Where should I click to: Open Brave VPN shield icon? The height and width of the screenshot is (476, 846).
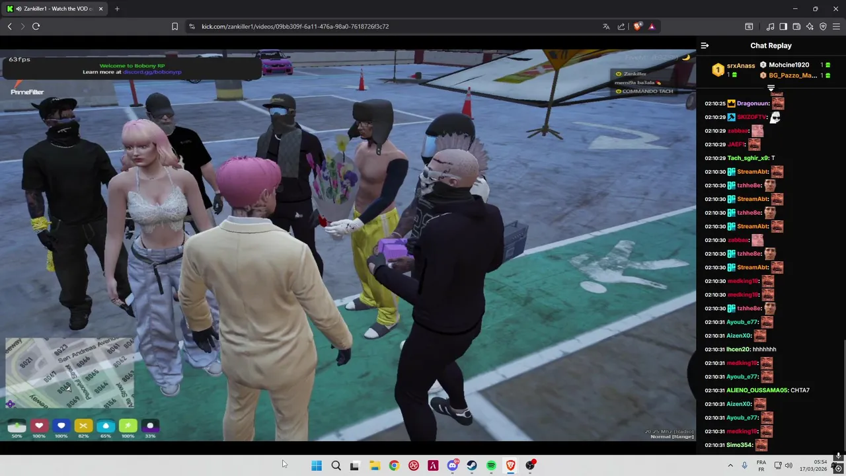point(823,26)
